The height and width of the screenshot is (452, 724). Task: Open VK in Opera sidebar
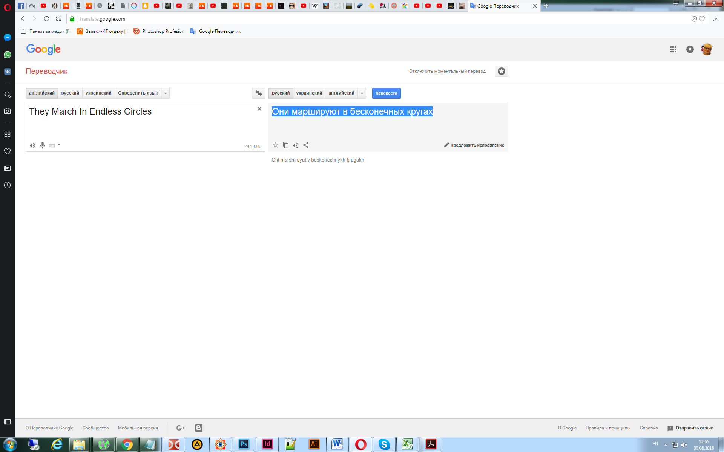pos(8,72)
